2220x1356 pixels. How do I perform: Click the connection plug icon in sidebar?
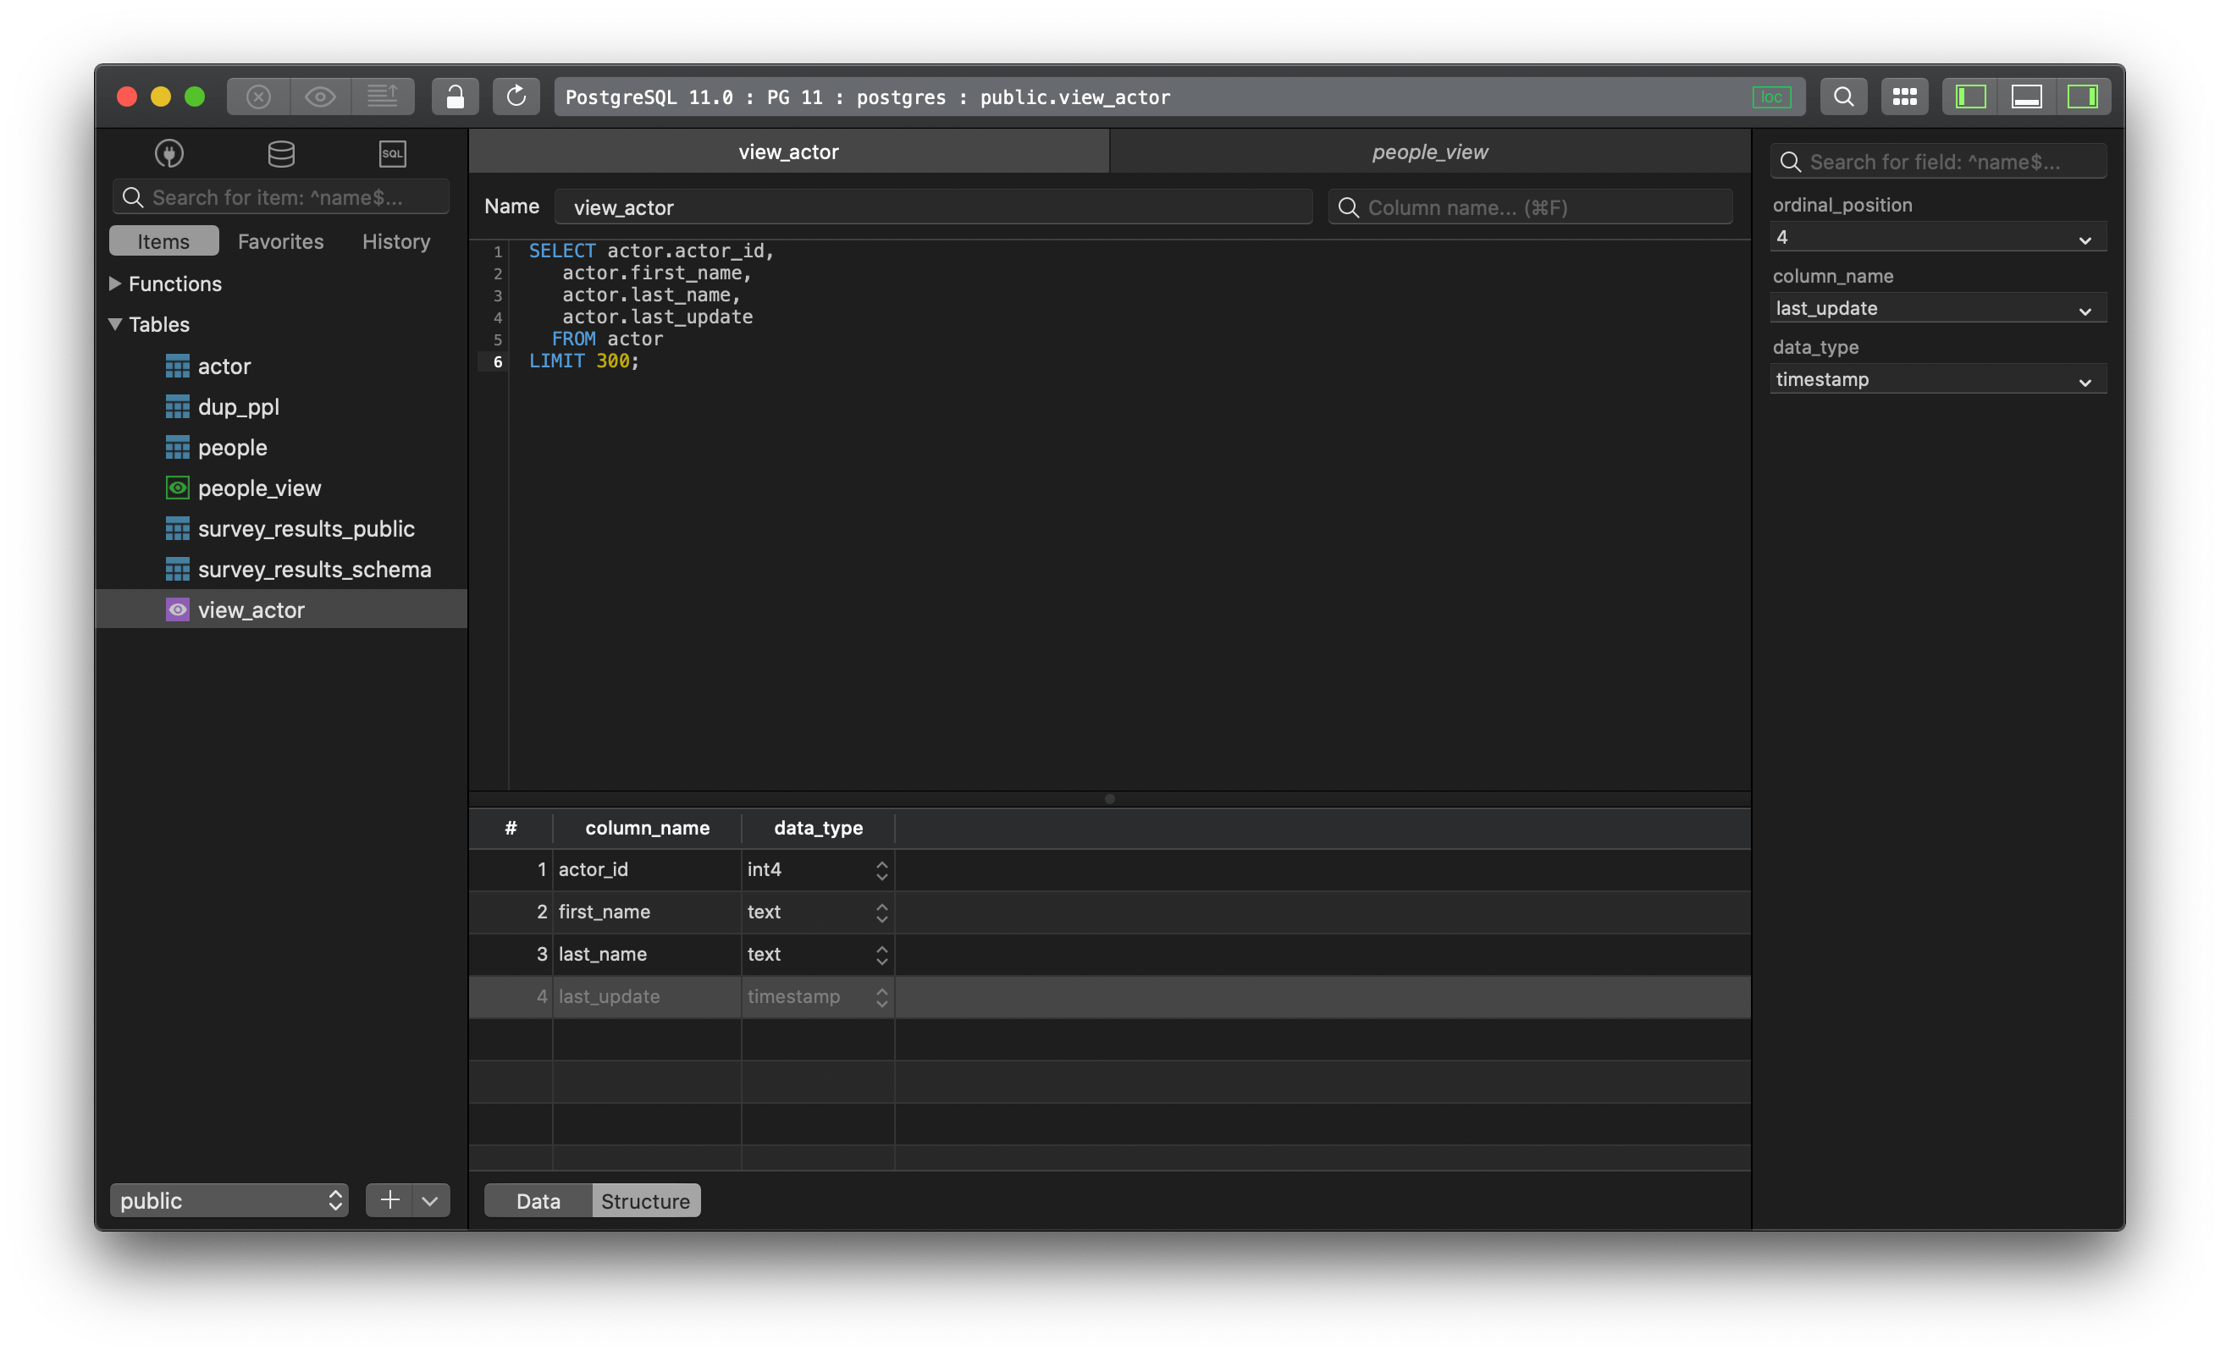click(x=168, y=153)
